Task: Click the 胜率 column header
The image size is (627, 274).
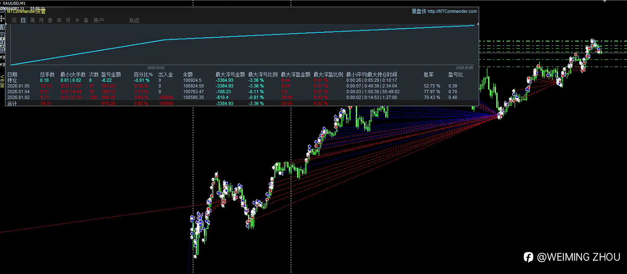Action: 429,75
